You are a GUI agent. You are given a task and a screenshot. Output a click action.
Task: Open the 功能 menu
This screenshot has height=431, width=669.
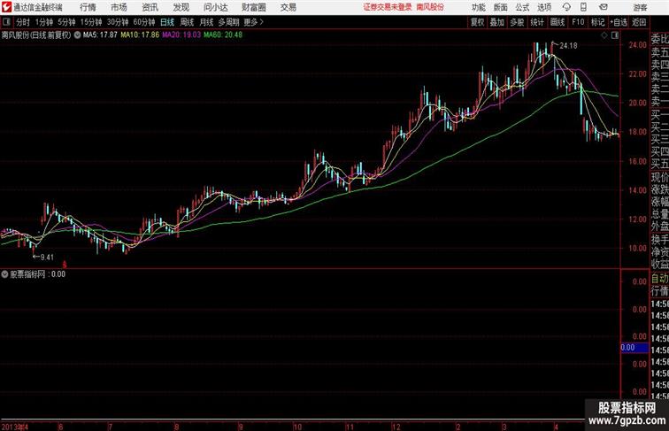pyautogui.click(x=479, y=7)
